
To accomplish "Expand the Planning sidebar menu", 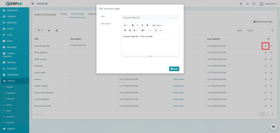I will (14, 62).
